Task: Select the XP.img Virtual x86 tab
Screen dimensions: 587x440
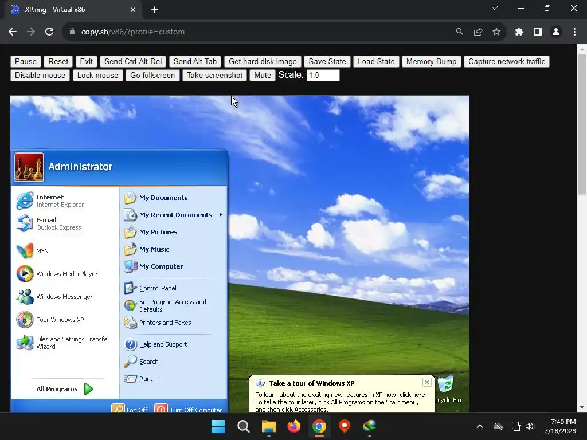Action: (73, 10)
